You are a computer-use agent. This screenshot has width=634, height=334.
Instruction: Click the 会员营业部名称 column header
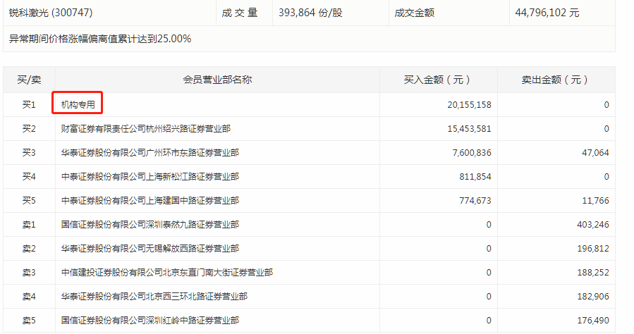[217, 80]
